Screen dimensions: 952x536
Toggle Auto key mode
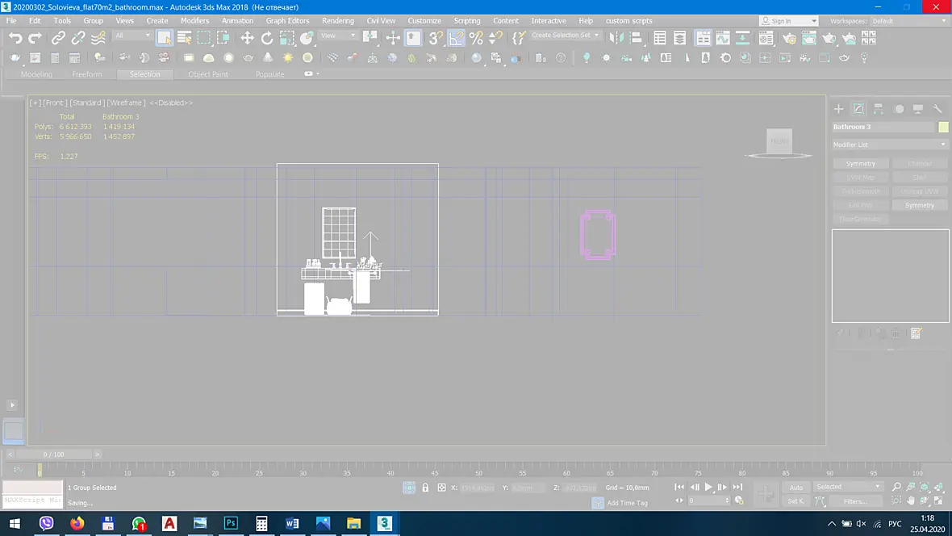pyautogui.click(x=796, y=488)
